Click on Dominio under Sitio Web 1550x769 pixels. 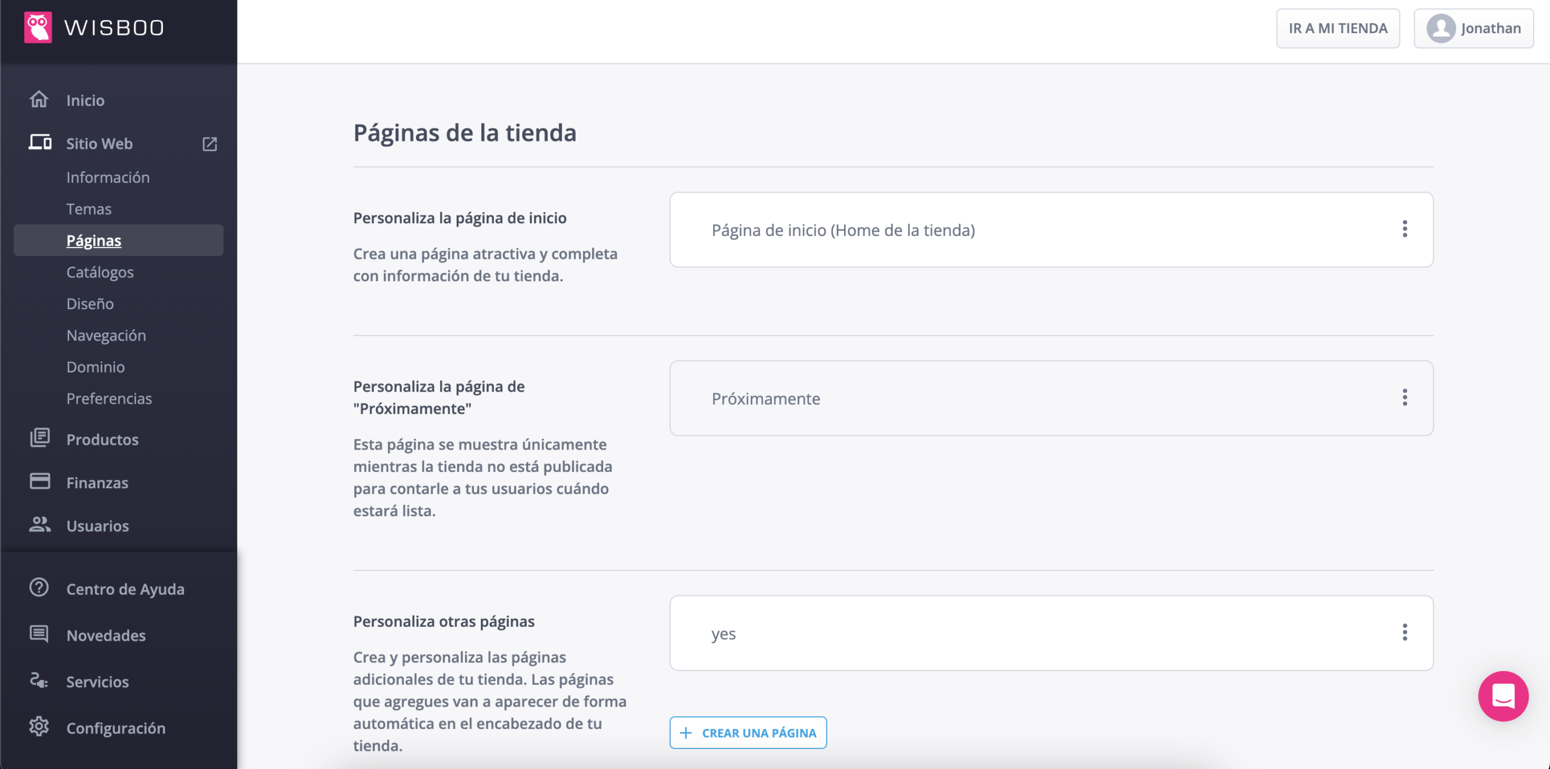coord(96,367)
